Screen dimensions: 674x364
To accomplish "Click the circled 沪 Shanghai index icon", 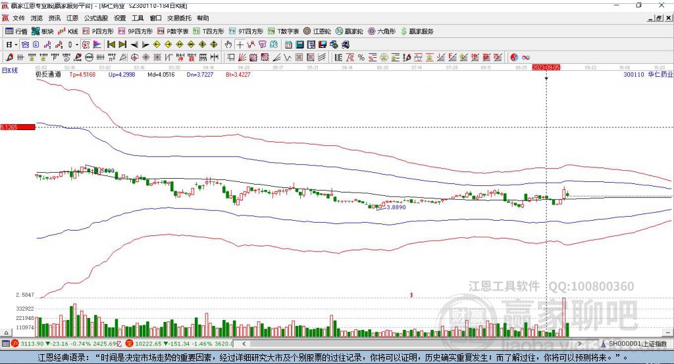I will pyautogui.click(x=15, y=344).
